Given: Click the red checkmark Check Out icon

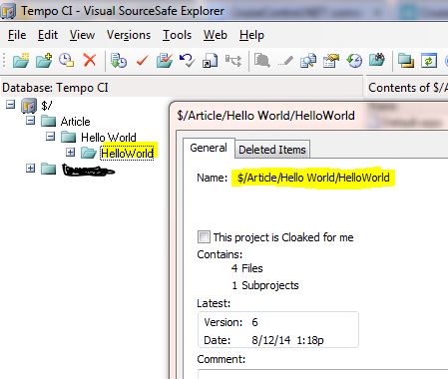Looking at the screenshot, I should coord(142,61).
